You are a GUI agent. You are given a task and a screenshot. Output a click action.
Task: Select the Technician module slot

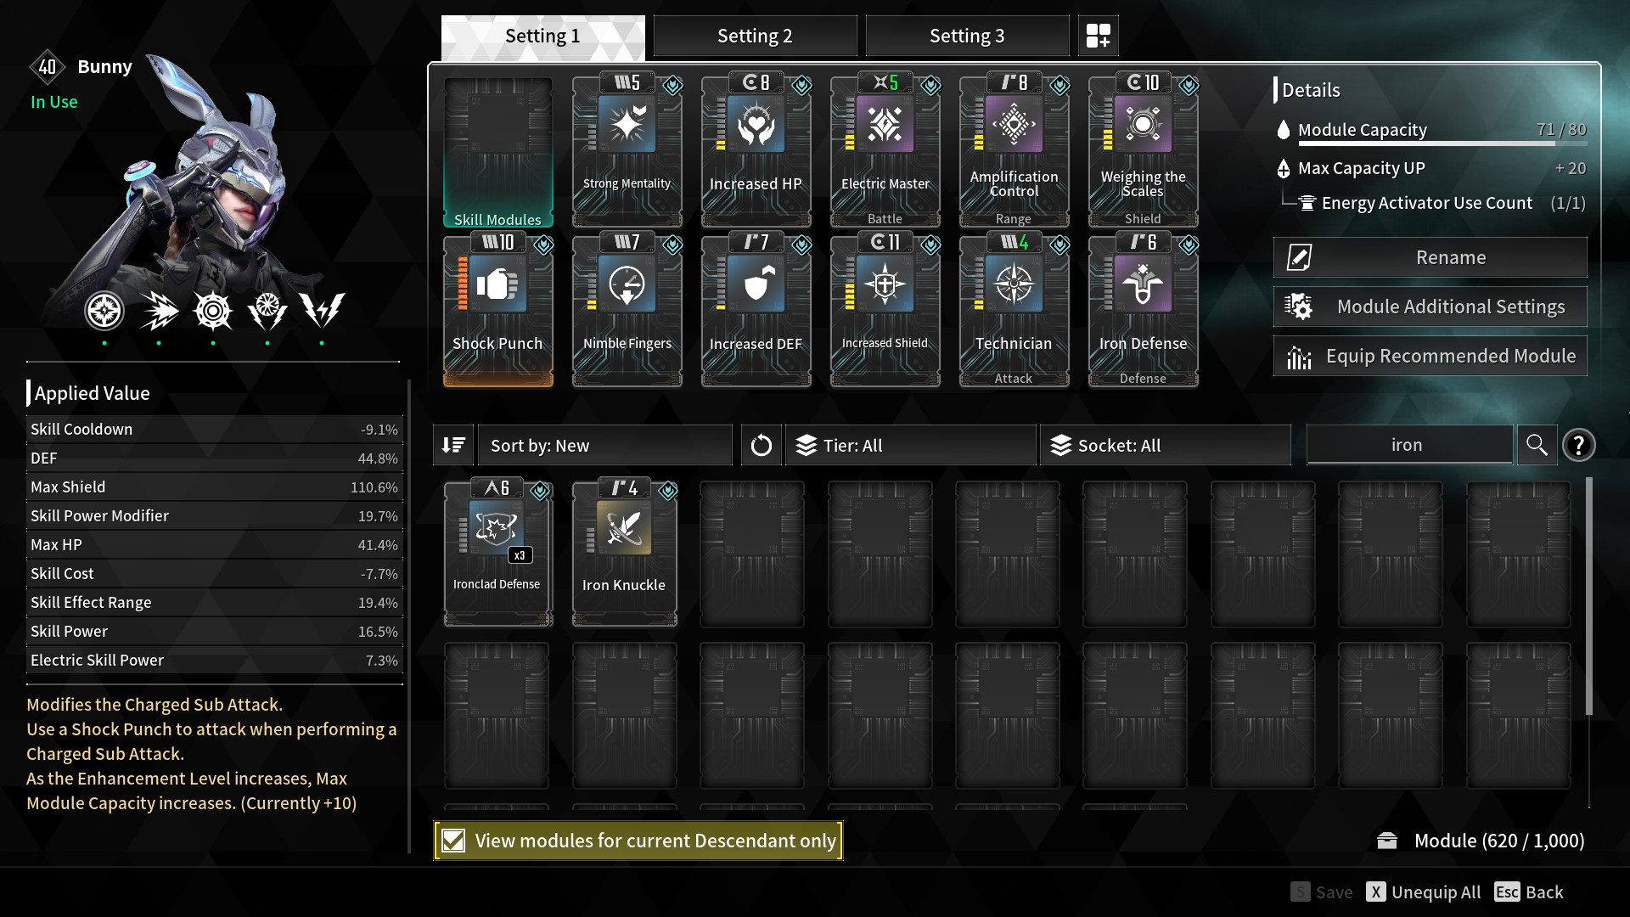(x=1015, y=312)
